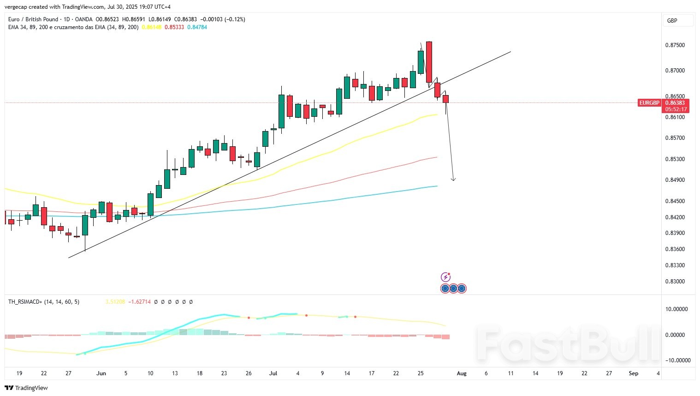Click the 25 date label on time axis
Image resolution: width=700 pixels, height=396 pixels.
click(x=421, y=373)
